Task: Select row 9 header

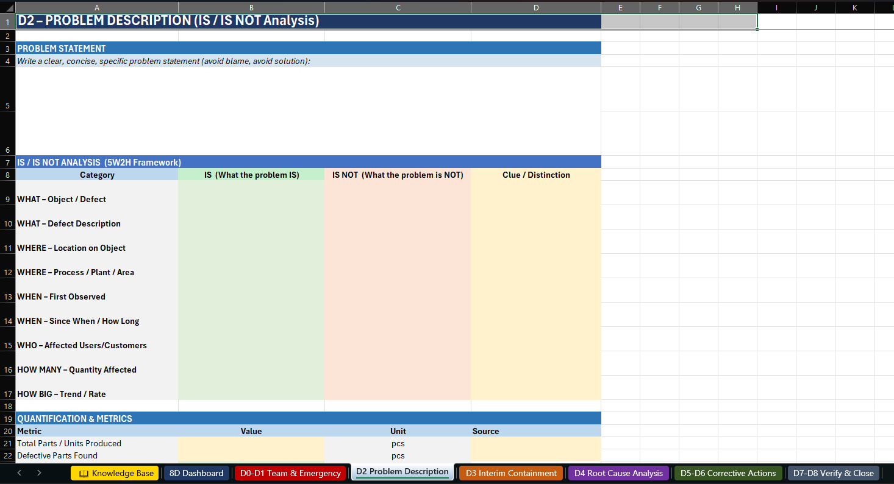Action: click(x=7, y=199)
